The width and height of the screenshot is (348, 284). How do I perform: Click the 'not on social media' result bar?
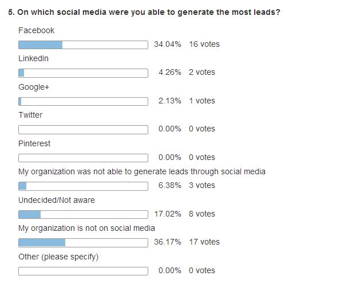pos(83,243)
